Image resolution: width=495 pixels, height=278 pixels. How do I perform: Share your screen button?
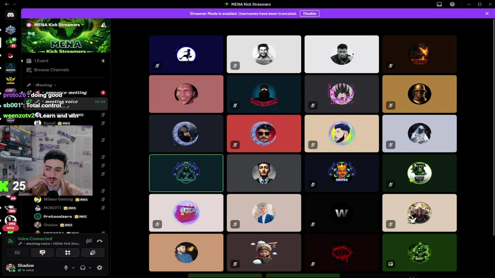[43, 253]
